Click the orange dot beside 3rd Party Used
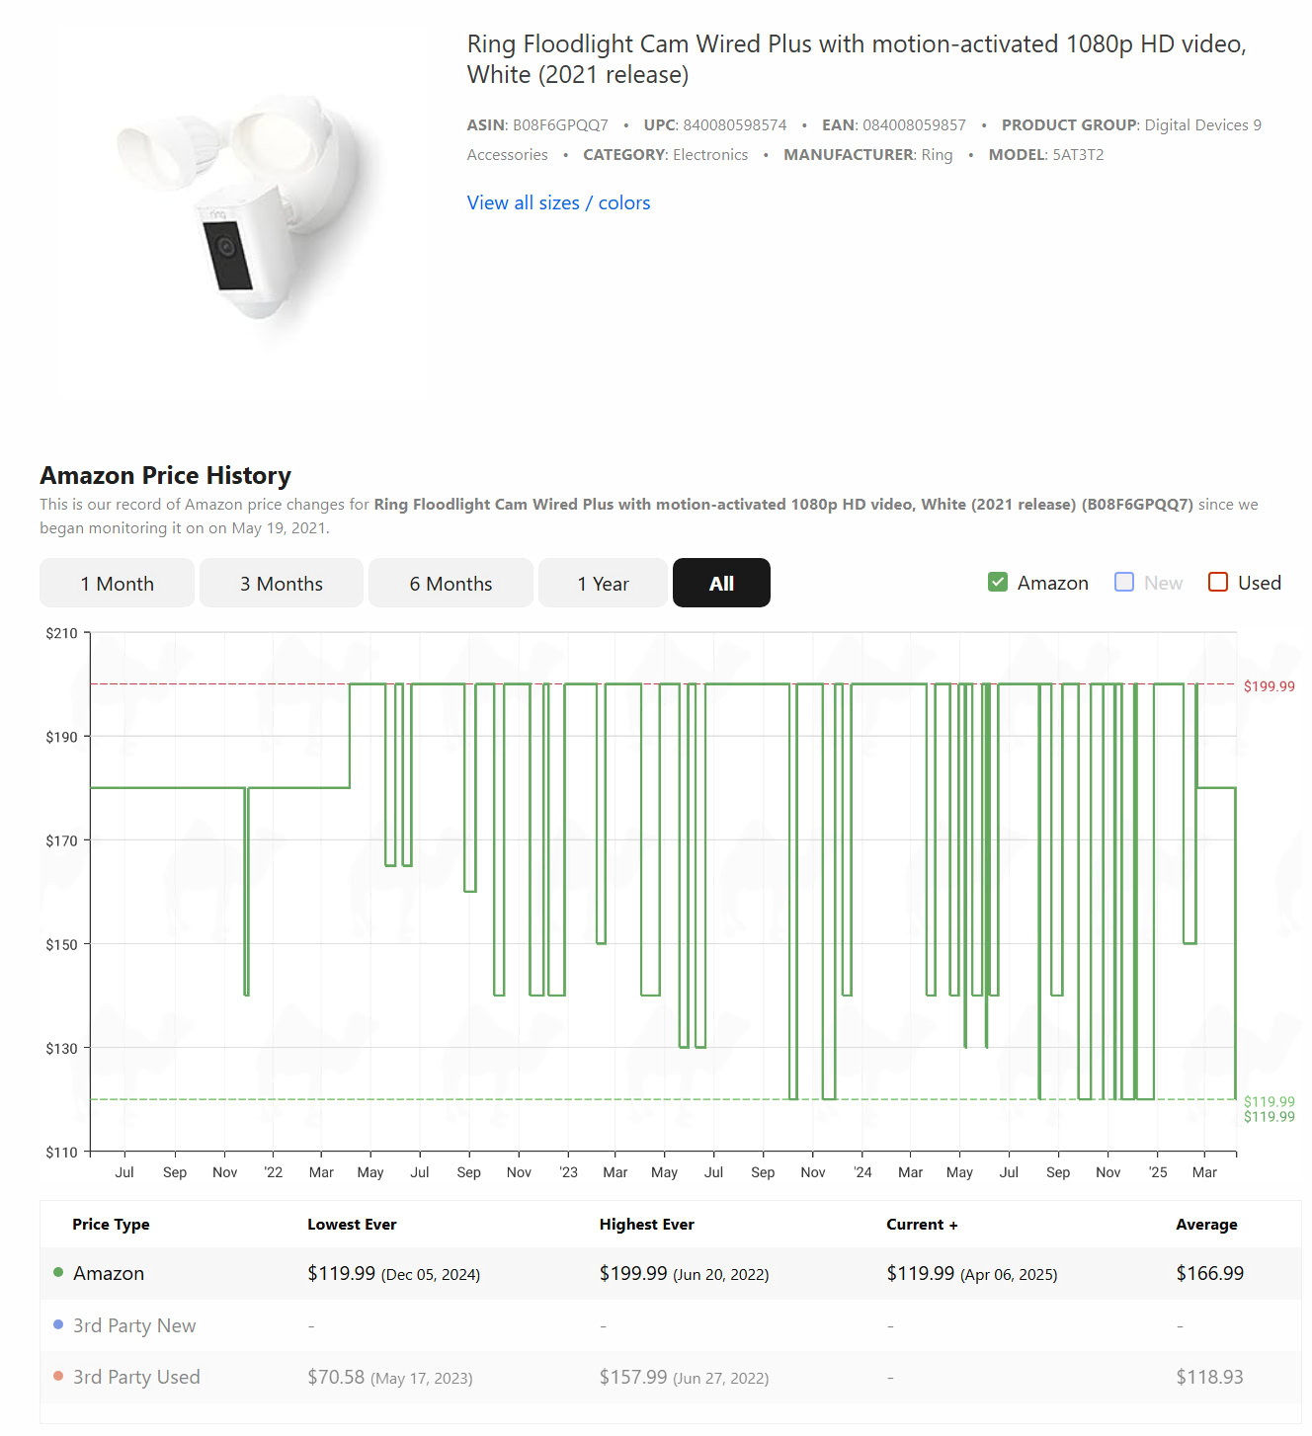Image resolution: width=1312 pixels, height=1436 pixels. pos(58,1376)
